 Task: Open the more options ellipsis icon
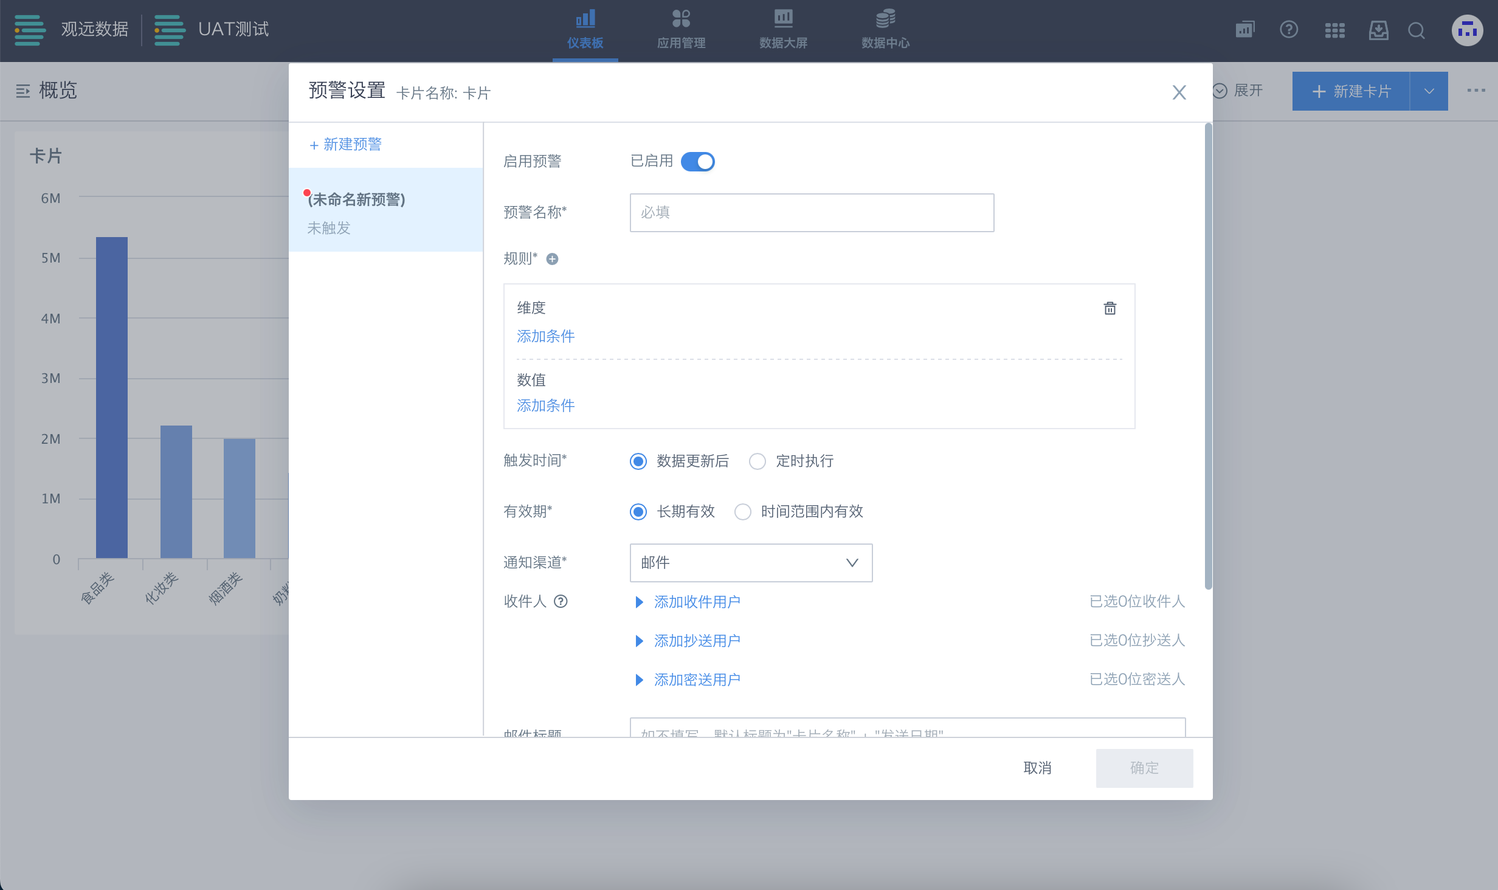tap(1476, 91)
